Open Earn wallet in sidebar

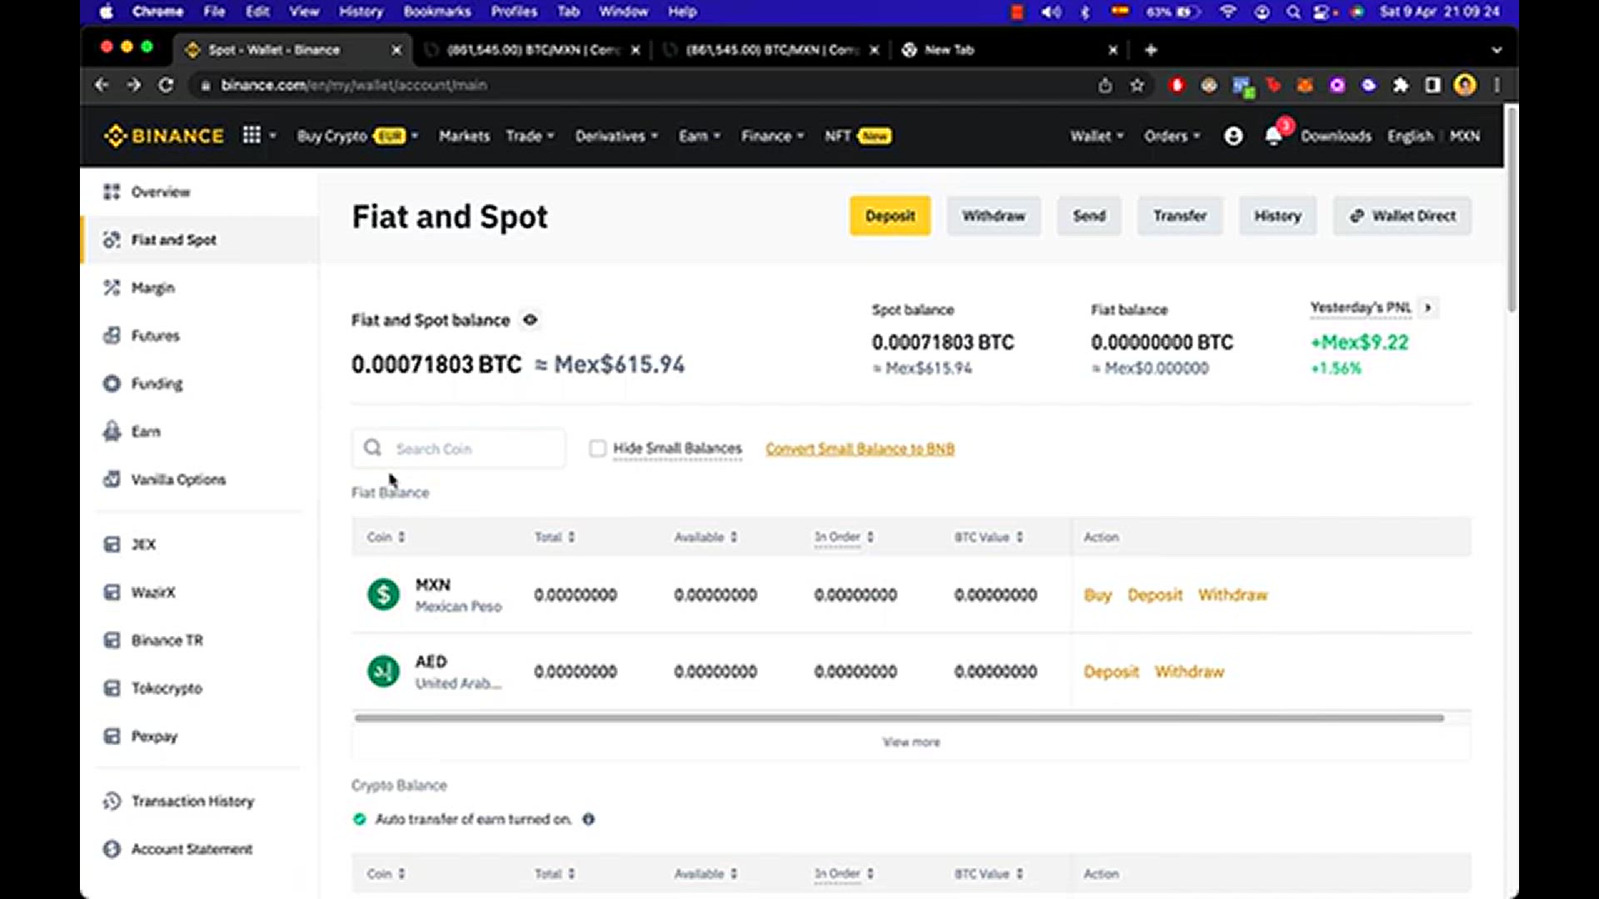146,431
